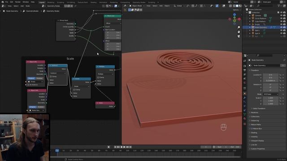Open the Material properties tab icon
Viewport: 287px width, 161px height.
(x=245, y=119)
